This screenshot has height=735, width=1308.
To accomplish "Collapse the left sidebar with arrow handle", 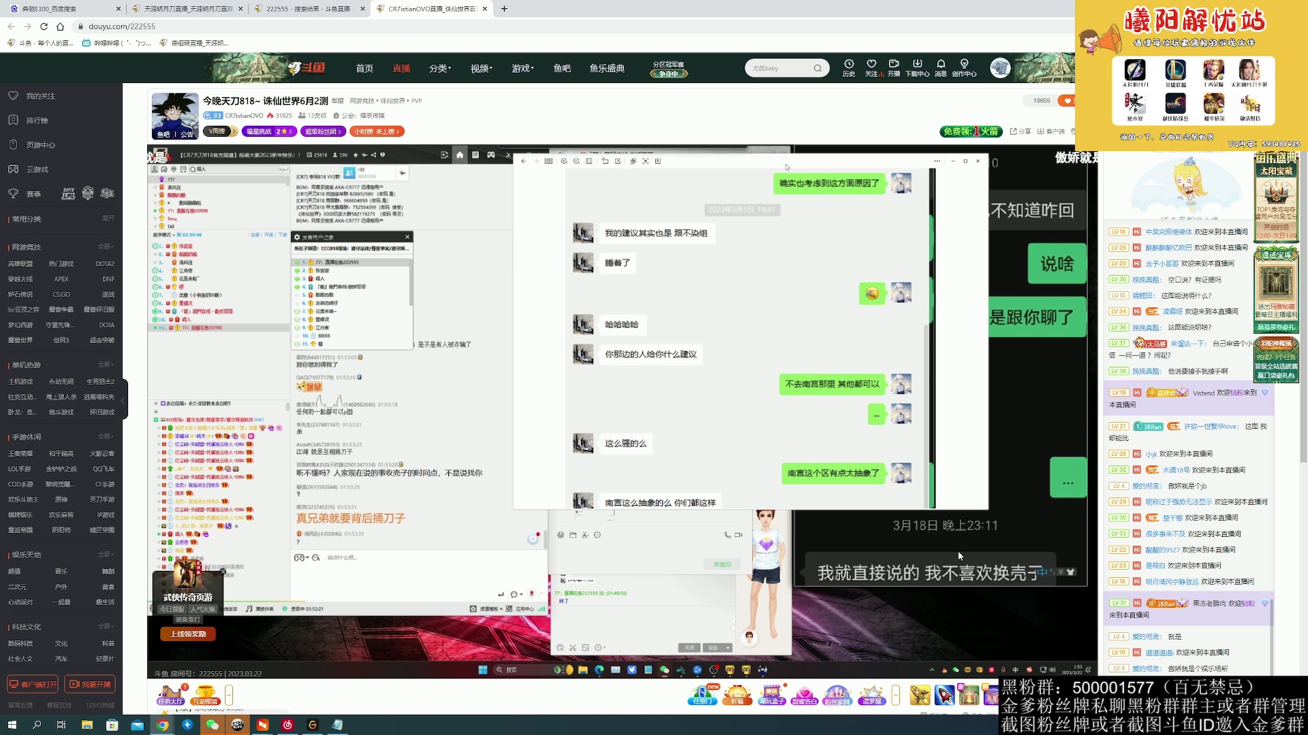I will pyautogui.click(x=123, y=400).
